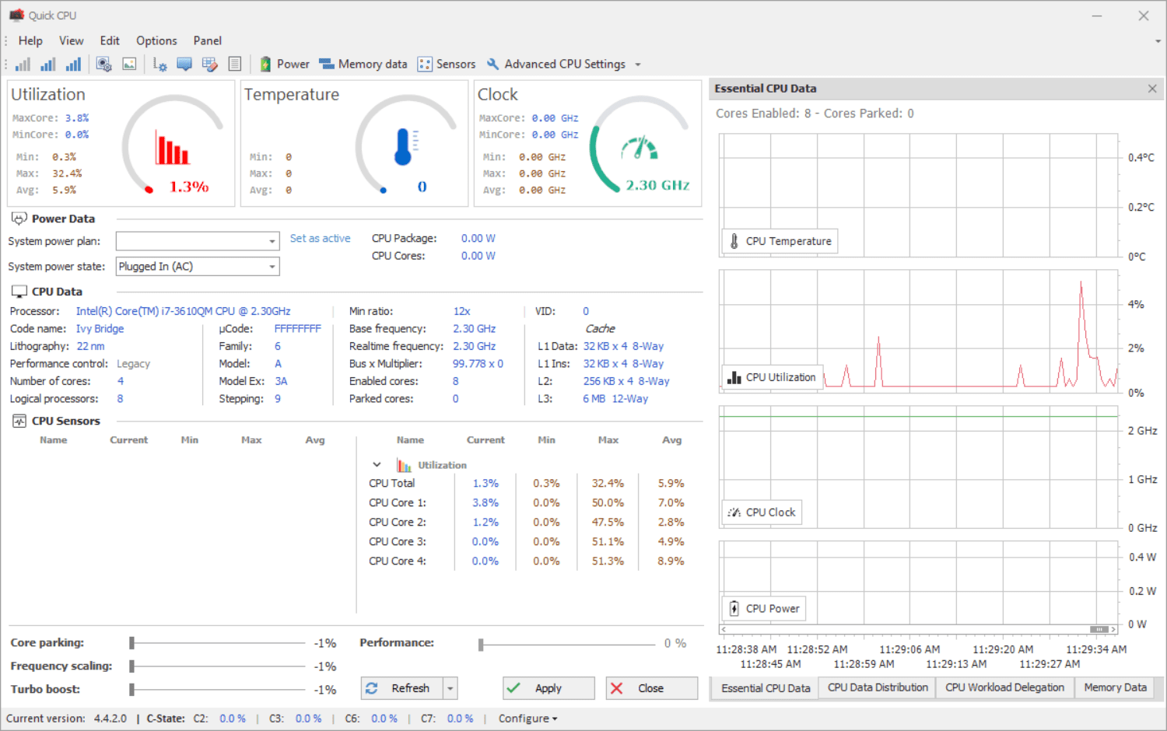Select the CPU Total sensor row

pos(527,484)
